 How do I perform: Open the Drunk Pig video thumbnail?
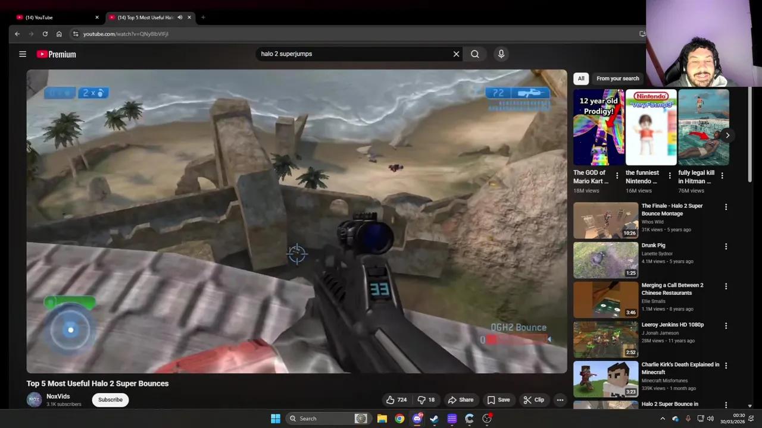tap(605, 260)
